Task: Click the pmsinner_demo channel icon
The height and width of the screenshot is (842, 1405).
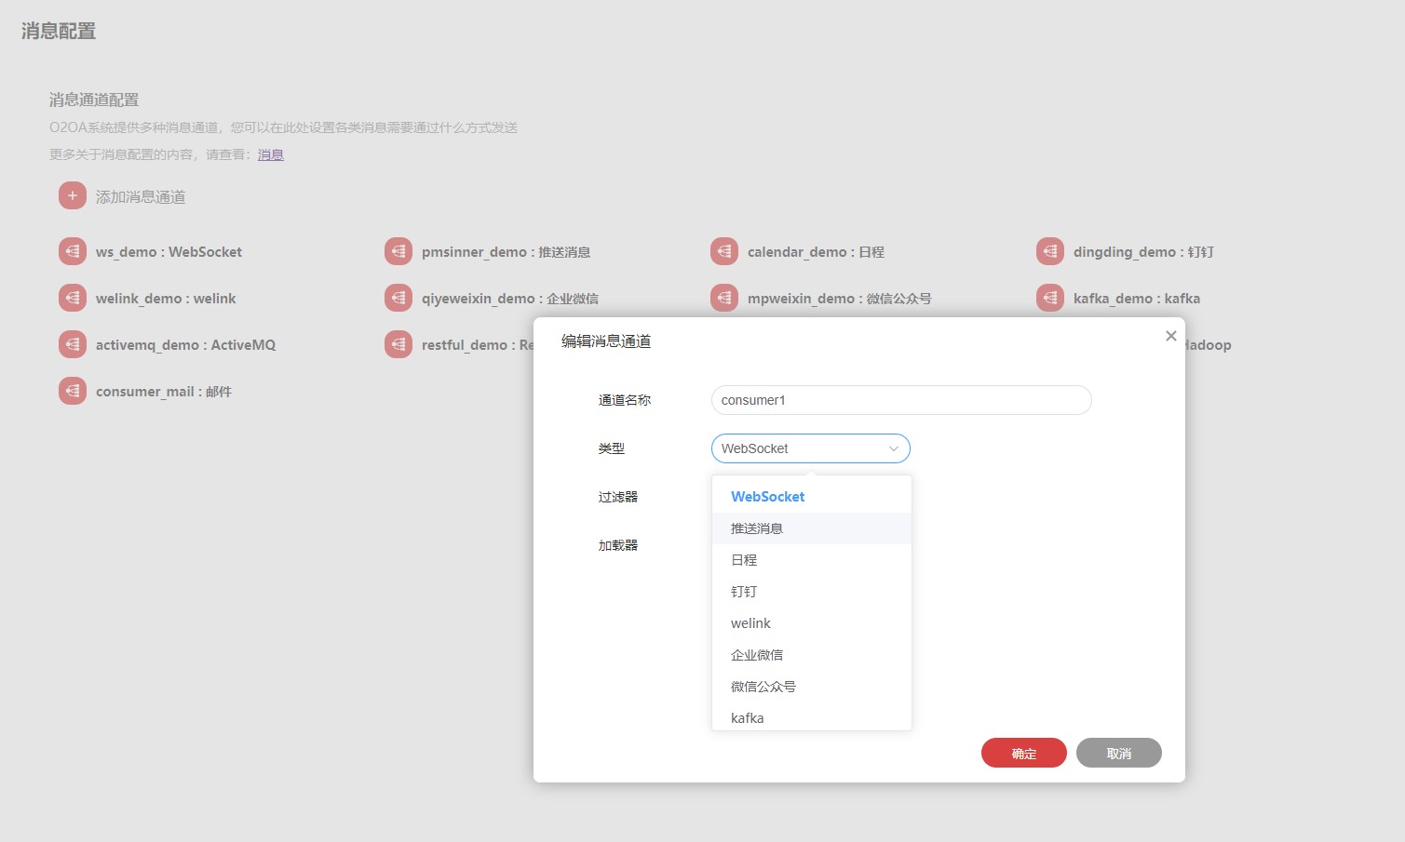Action: tap(399, 252)
